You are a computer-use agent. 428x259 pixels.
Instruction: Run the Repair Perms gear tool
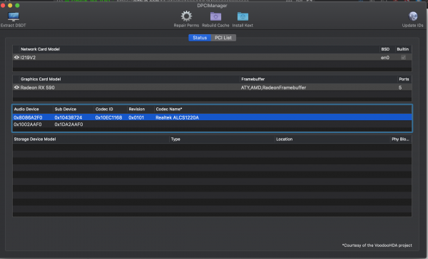coord(186,16)
